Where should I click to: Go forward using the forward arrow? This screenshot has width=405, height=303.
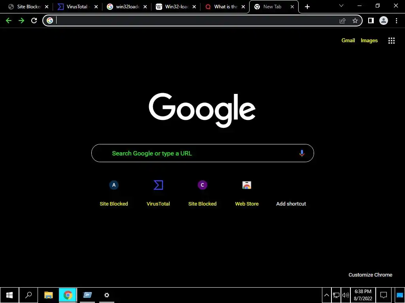point(21,21)
